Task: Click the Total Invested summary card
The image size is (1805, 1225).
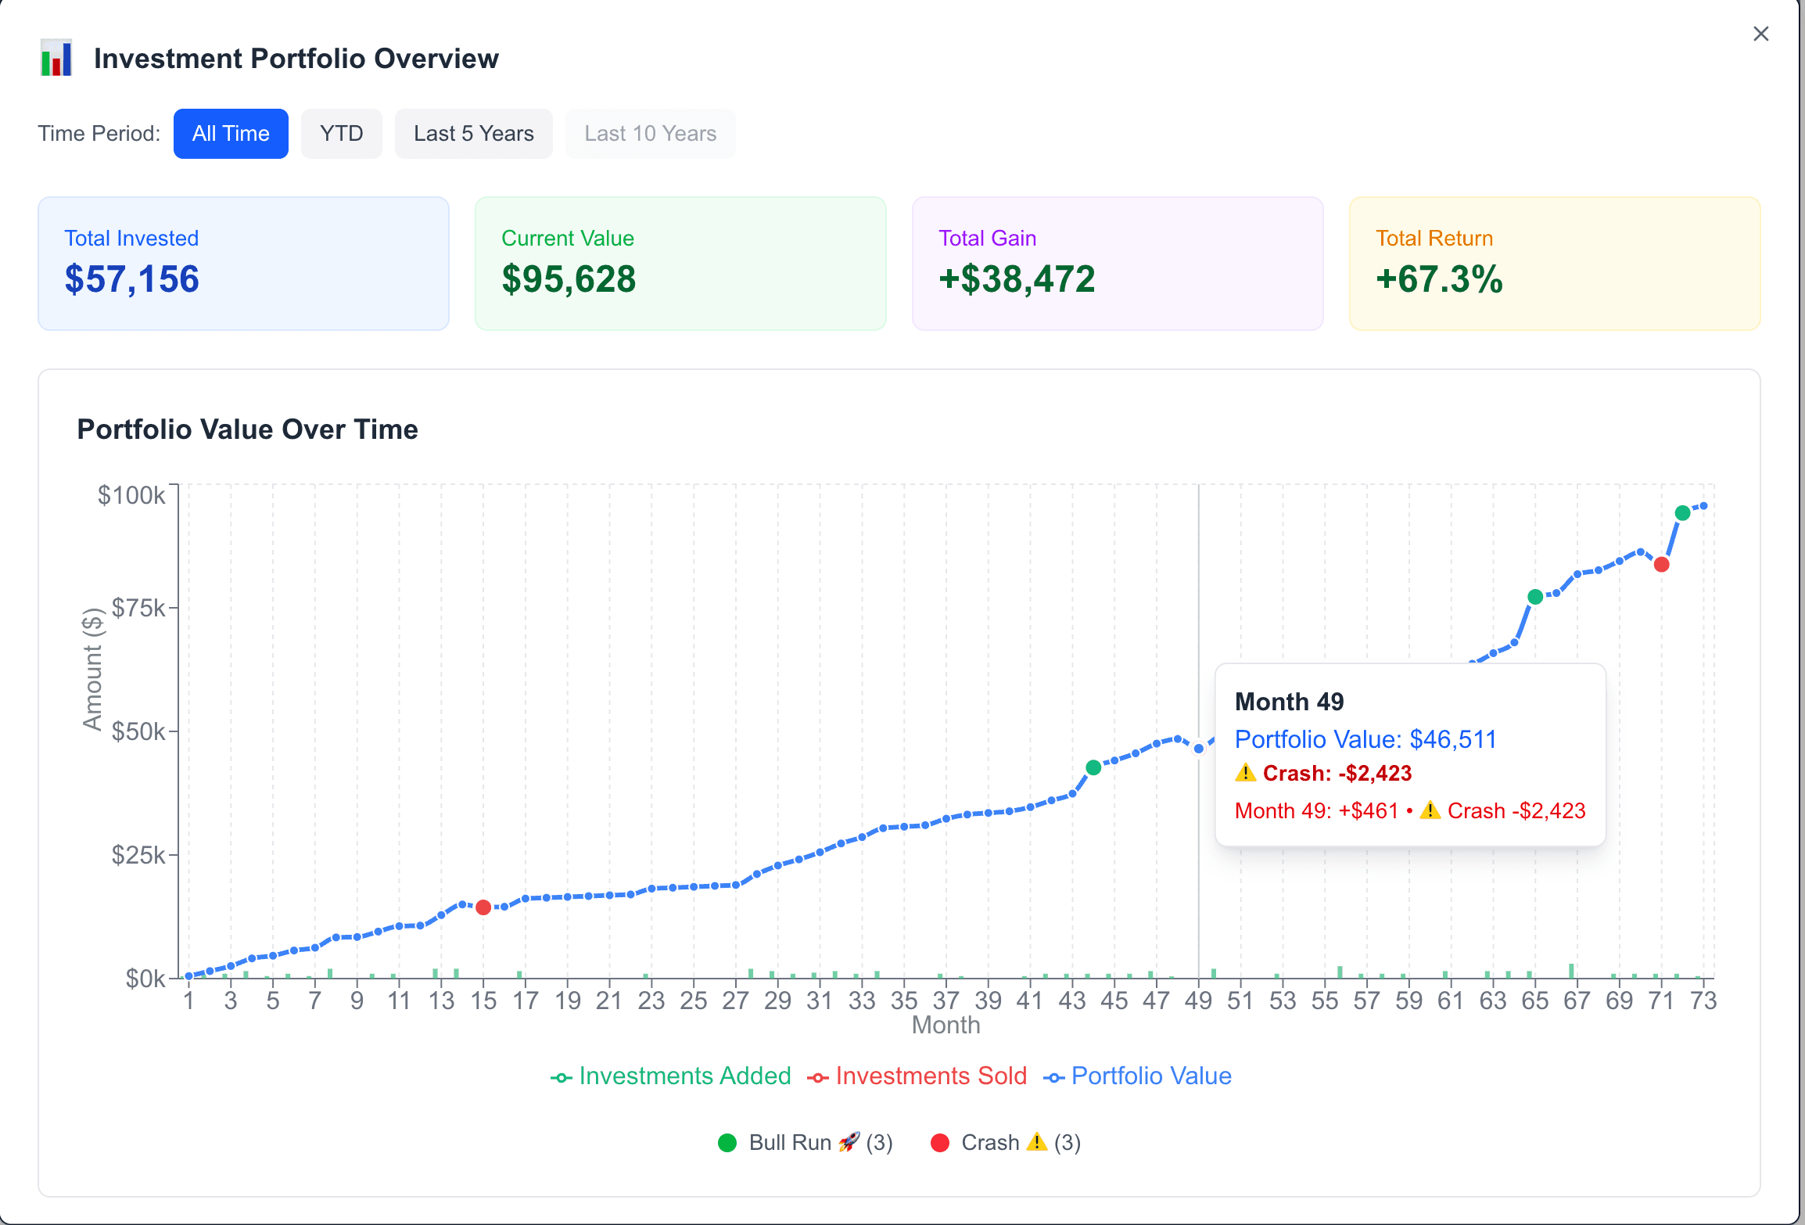Action: 243,264
